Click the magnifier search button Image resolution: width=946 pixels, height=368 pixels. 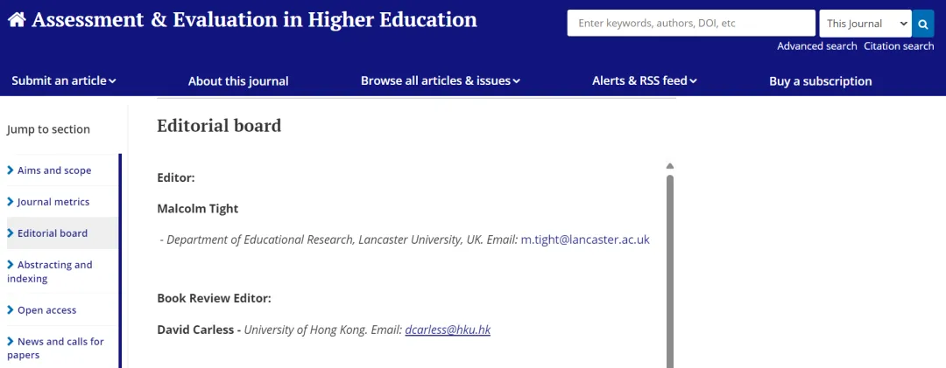click(x=922, y=24)
